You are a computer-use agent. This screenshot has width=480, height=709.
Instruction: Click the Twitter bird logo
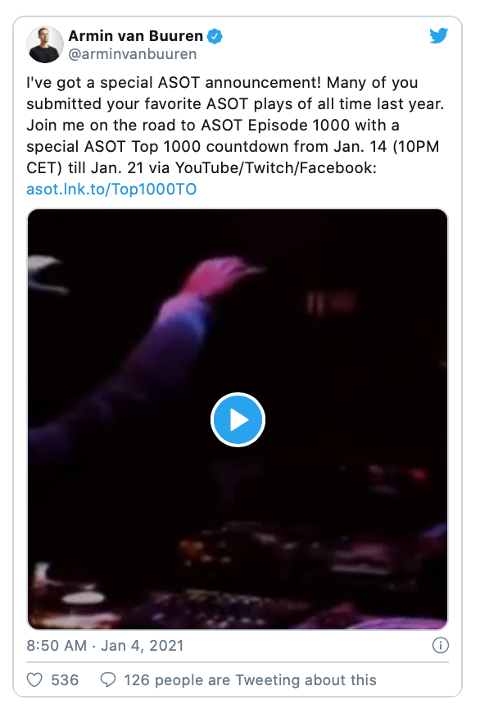click(x=438, y=36)
